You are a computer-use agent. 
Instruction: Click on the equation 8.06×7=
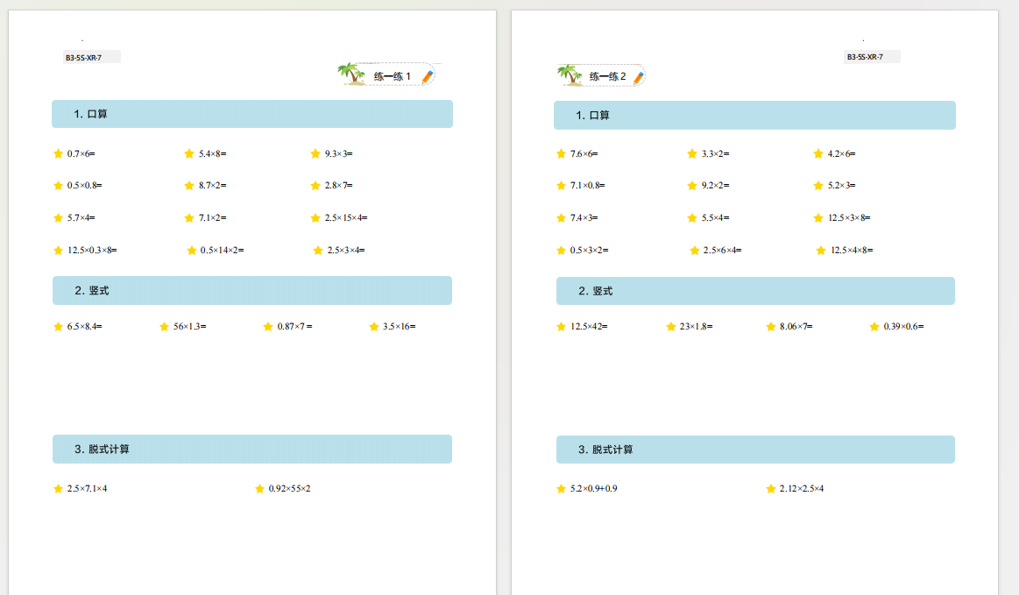click(796, 327)
